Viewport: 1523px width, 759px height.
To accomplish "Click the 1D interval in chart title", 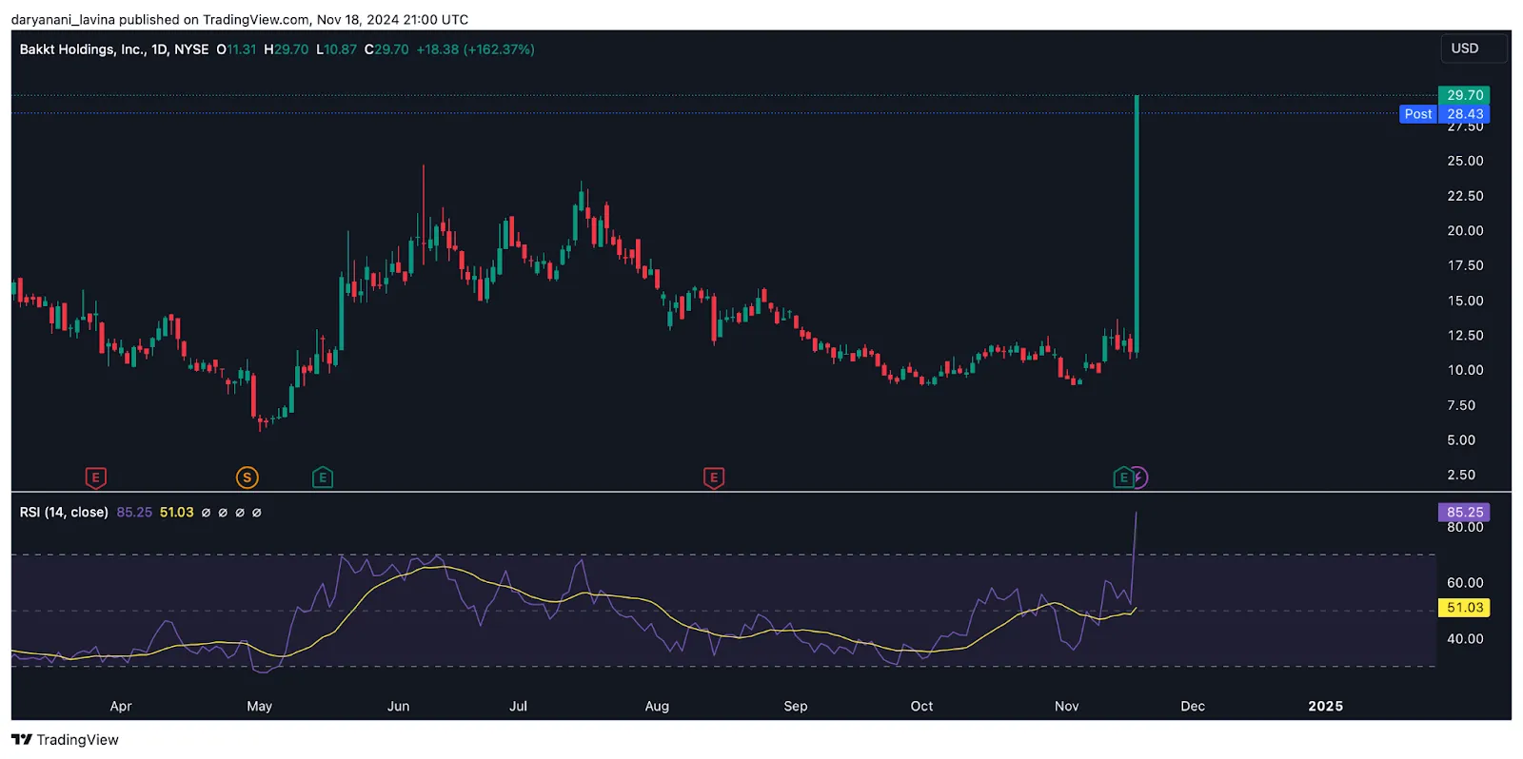I will pos(159,49).
